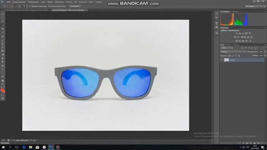The image size is (267, 150).
Task: Open the Windows Start menu
Action: (x=3, y=147)
